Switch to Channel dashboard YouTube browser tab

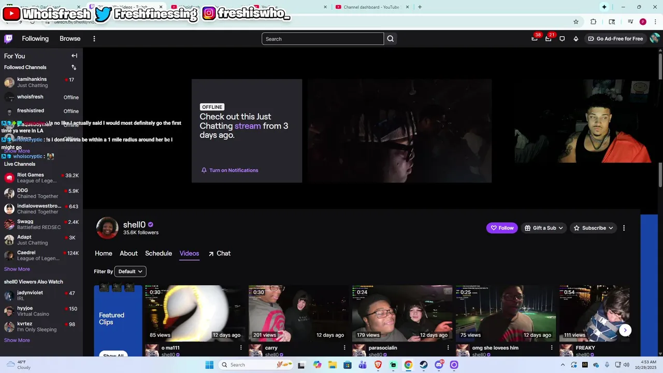(x=372, y=7)
